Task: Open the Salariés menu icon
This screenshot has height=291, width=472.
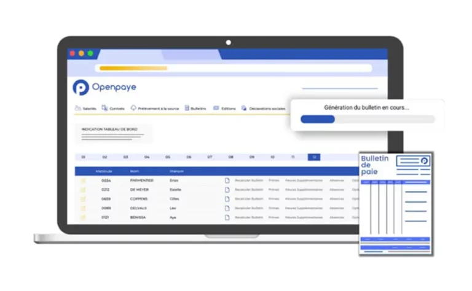Action: [78, 108]
